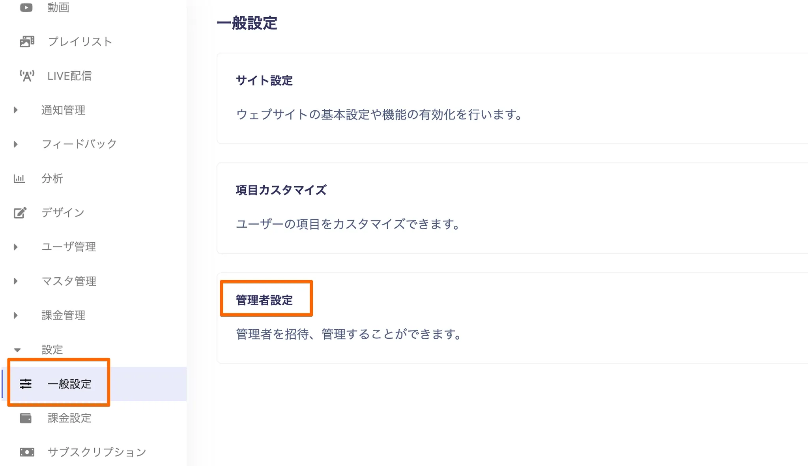Click the デザイン edit pencil icon
Screen dimensions: 808x466
pyautogui.click(x=20, y=213)
